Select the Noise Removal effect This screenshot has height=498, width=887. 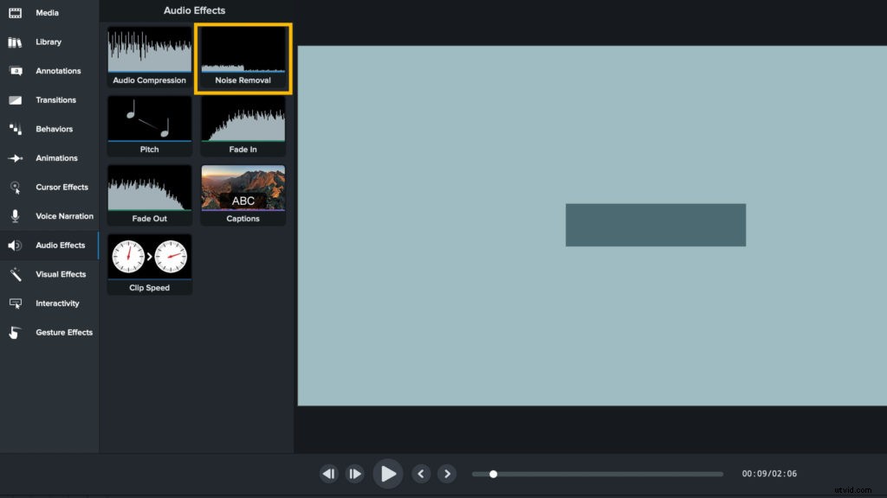243,54
